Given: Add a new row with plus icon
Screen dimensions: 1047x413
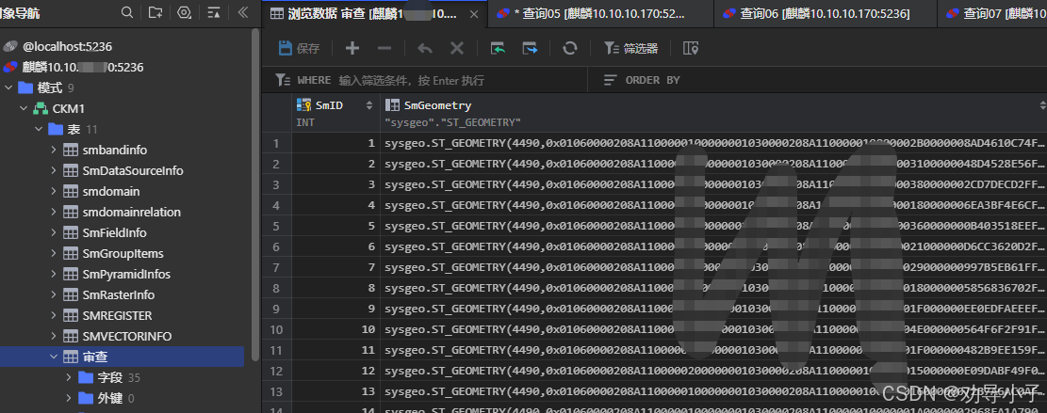Looking at the screenshot, I should click(x=352, y=48).
